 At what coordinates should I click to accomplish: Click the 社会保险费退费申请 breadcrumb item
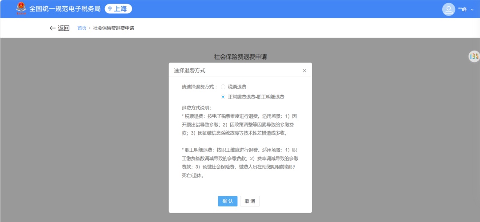click(114, 28)
